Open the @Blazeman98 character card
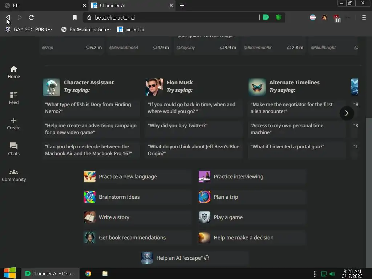 pyautogui.click(x=273, y=45)
